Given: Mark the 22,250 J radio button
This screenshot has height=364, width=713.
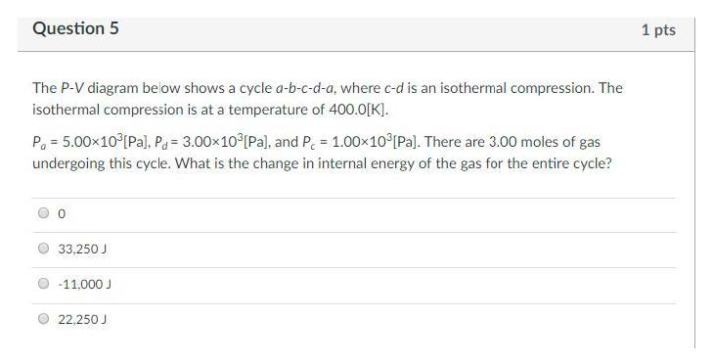Looking at the screenshot, I should point(44,319).
